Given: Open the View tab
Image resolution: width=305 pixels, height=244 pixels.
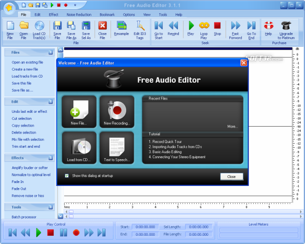Looking at the screenshot, I should tap(147, 15).
